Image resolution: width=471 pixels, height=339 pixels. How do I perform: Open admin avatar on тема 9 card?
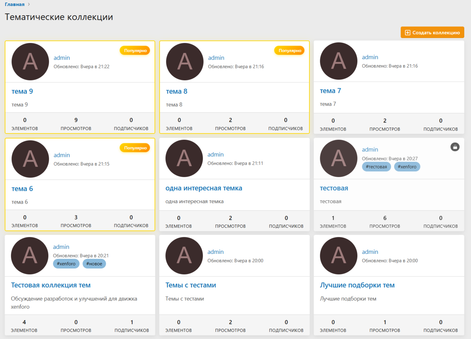[30, 62]
